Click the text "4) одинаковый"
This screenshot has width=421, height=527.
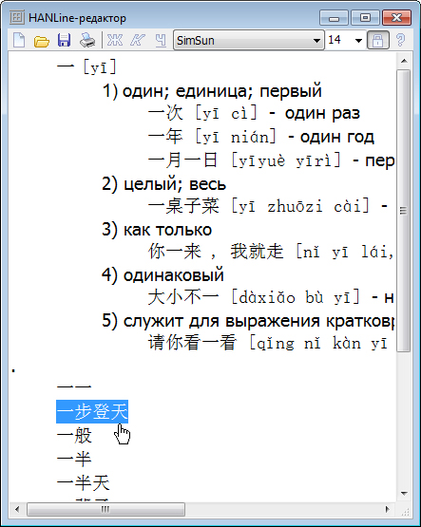click(x=163, y=275)
